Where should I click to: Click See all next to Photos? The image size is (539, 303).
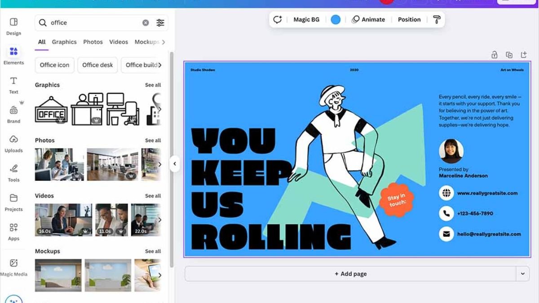pos(153,141)
